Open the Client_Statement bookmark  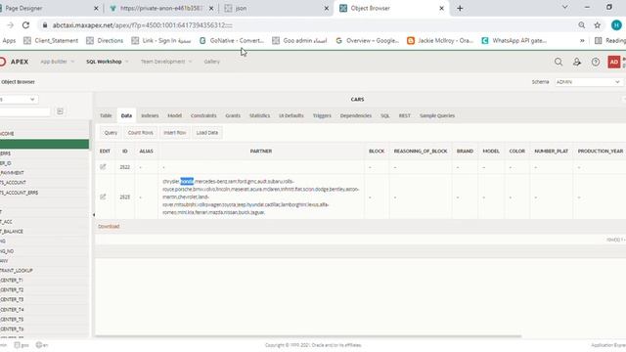(51, 40)
